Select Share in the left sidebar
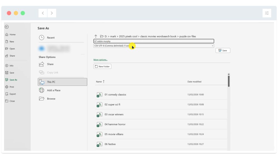 coord(10,56)
